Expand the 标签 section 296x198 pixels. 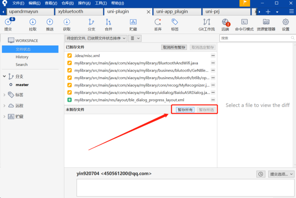click(4, 95)
